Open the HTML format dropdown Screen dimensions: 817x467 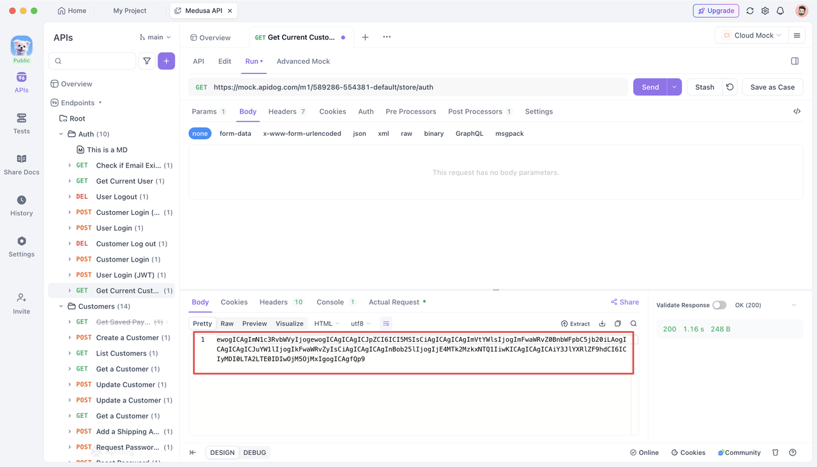(x=327, y=323)
